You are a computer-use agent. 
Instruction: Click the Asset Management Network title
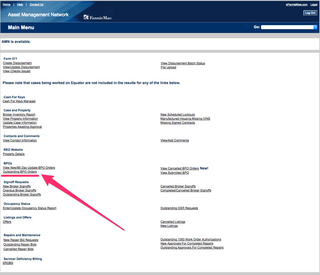tap(38, 14)
